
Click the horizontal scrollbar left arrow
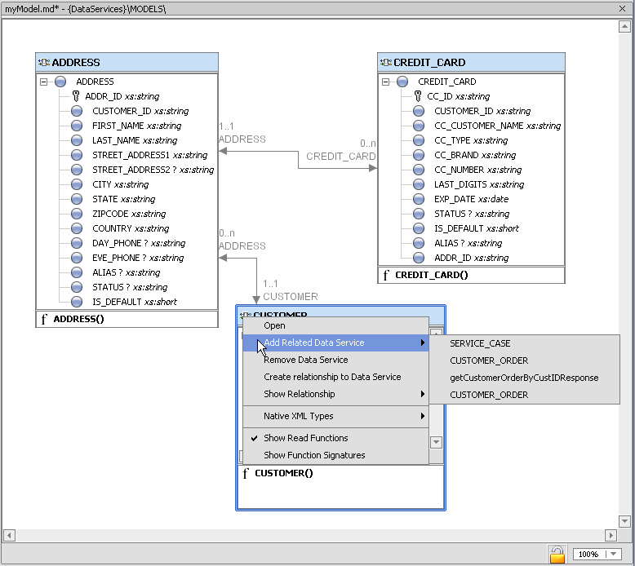point(9,535)
